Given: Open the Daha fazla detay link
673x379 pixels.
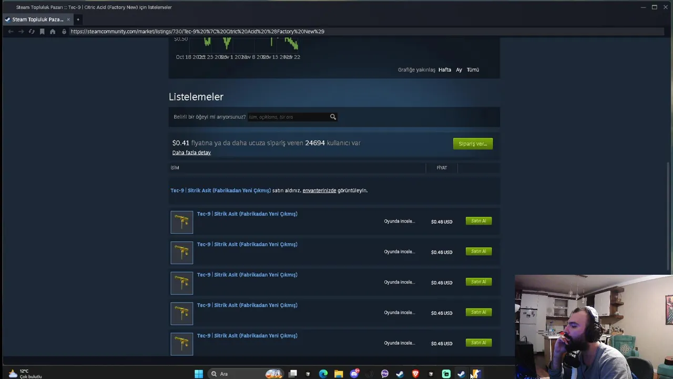Looking at the screenshot, I should click(191, 153).
